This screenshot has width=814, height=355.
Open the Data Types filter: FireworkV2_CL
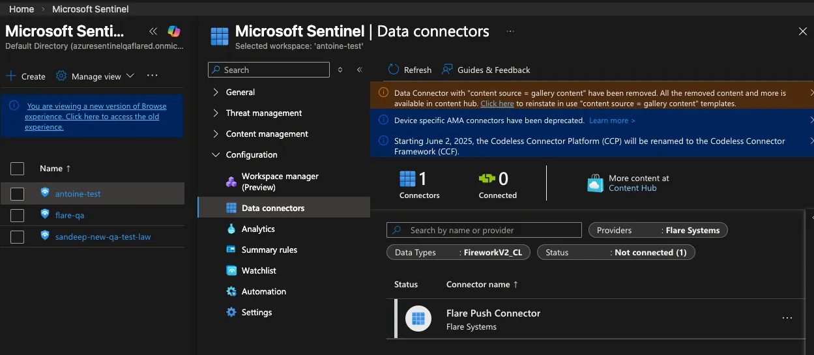(459, 252)
